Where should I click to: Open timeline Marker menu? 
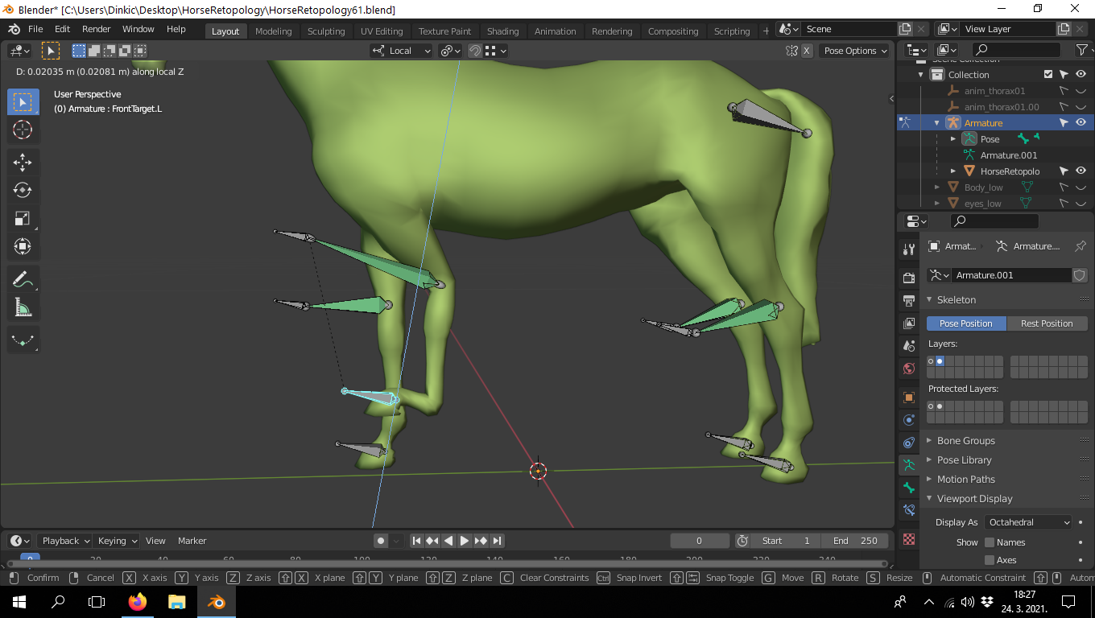pos(192,541)
